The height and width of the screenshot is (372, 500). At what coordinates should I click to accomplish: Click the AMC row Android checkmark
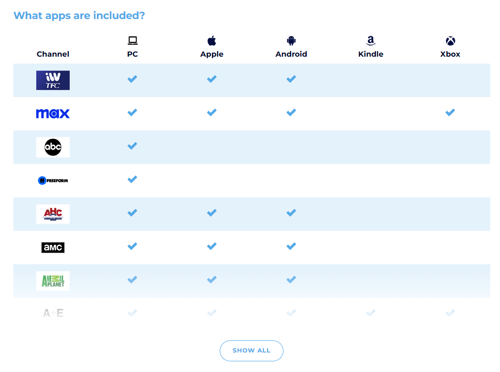click(291, 246)
